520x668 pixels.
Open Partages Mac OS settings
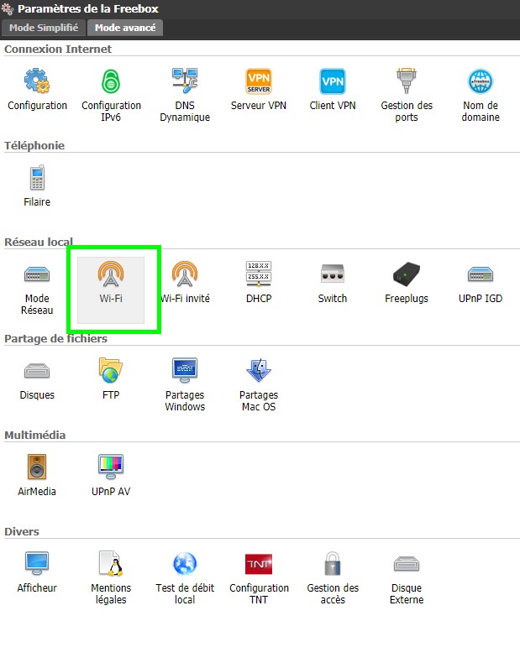(259, 384)
